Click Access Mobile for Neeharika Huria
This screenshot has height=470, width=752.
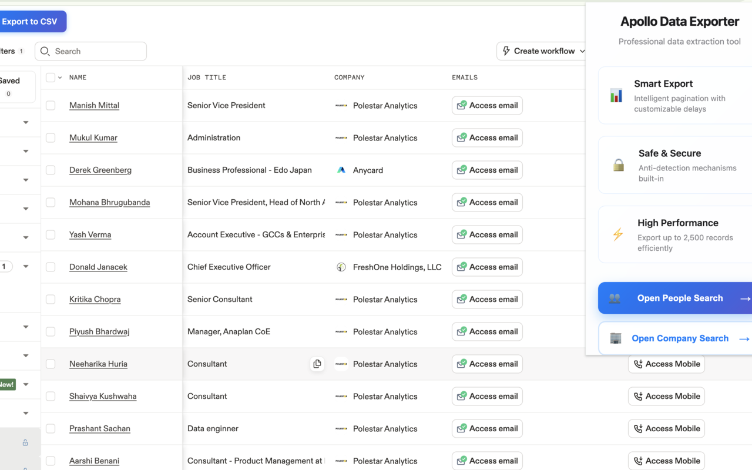[666, 364]
